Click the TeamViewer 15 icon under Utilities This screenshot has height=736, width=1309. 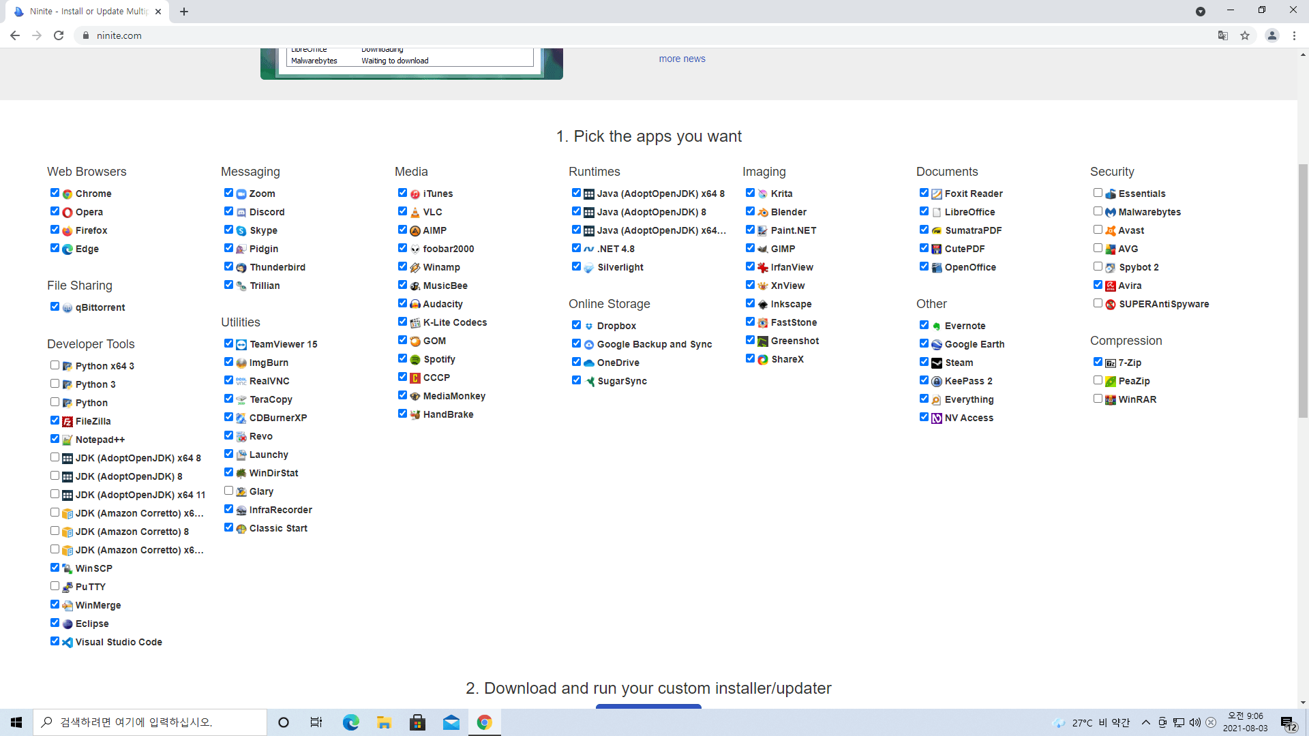tap(241, 345)
